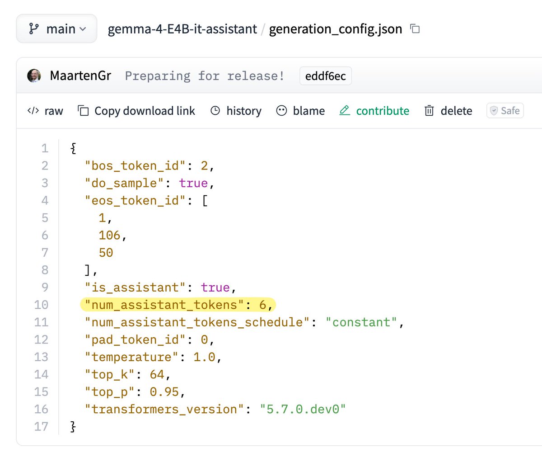Copy the file path using the copy icon
This screenshot has width=542, height=462.
[415, 29]
